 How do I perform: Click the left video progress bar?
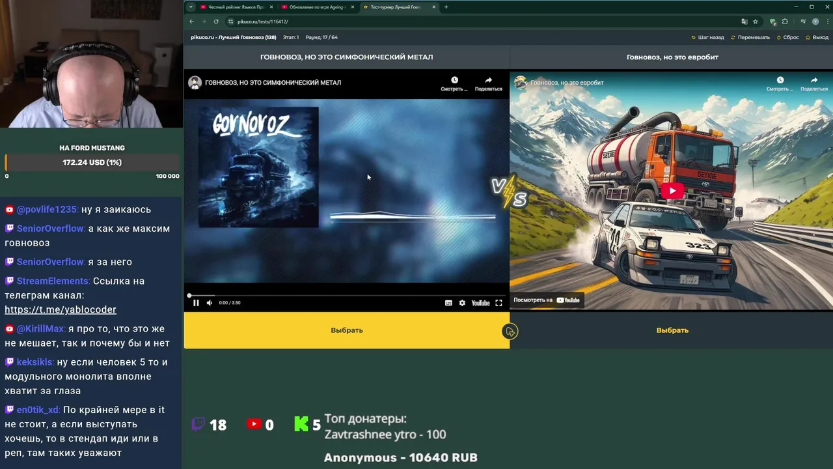(346, 296)
